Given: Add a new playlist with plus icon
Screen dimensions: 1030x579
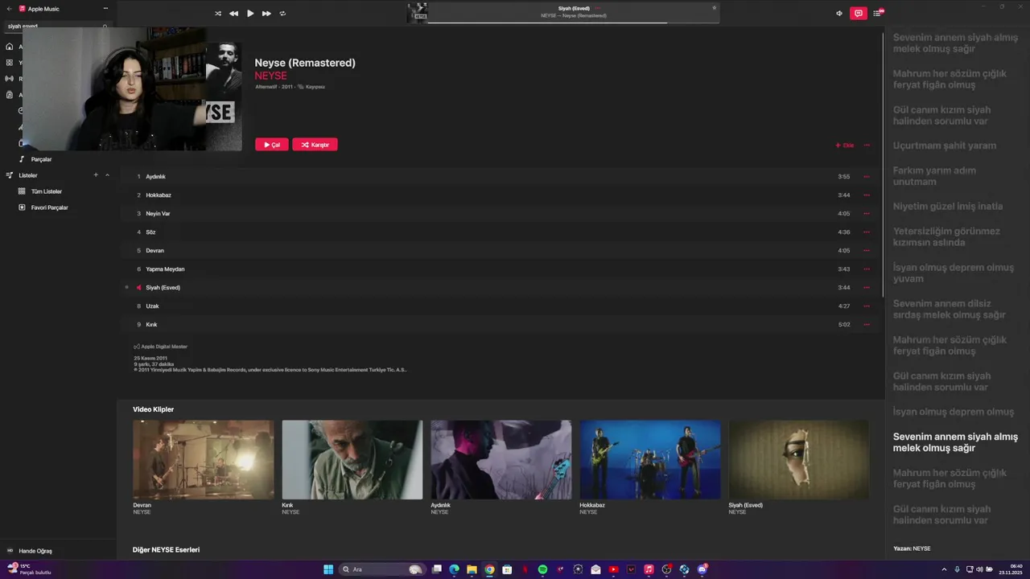Looking at the screenshot, I should 96,175.
